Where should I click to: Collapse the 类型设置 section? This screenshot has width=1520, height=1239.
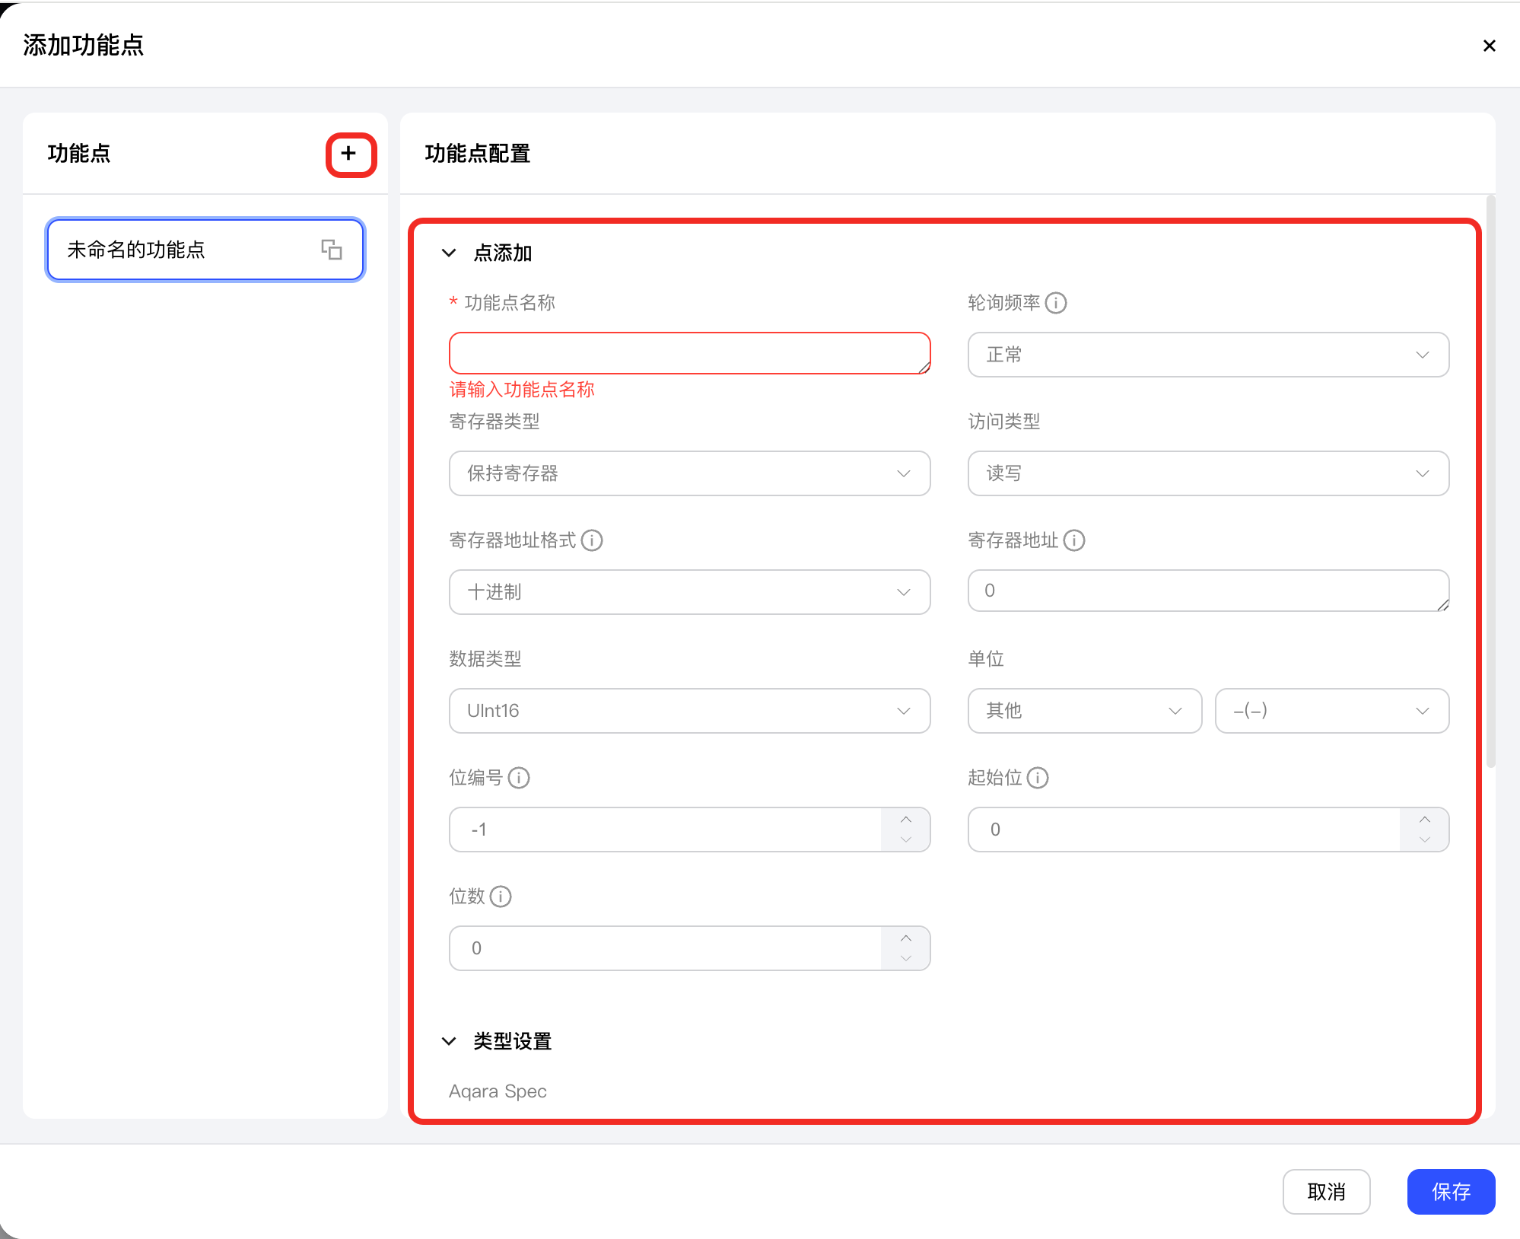click(x=449, y=1041)
